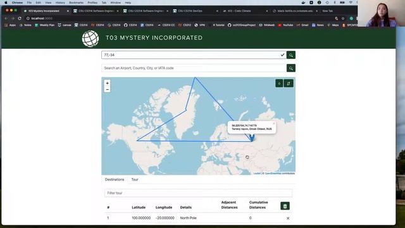
Task: Open the Apps bookmark
Action: pyautogui.click(x=10, y=25)
